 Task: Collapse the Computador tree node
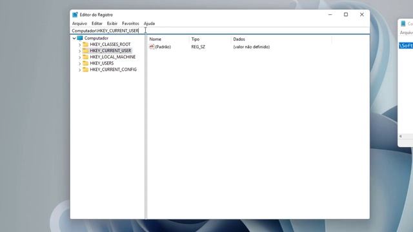[x=74, y=38]
